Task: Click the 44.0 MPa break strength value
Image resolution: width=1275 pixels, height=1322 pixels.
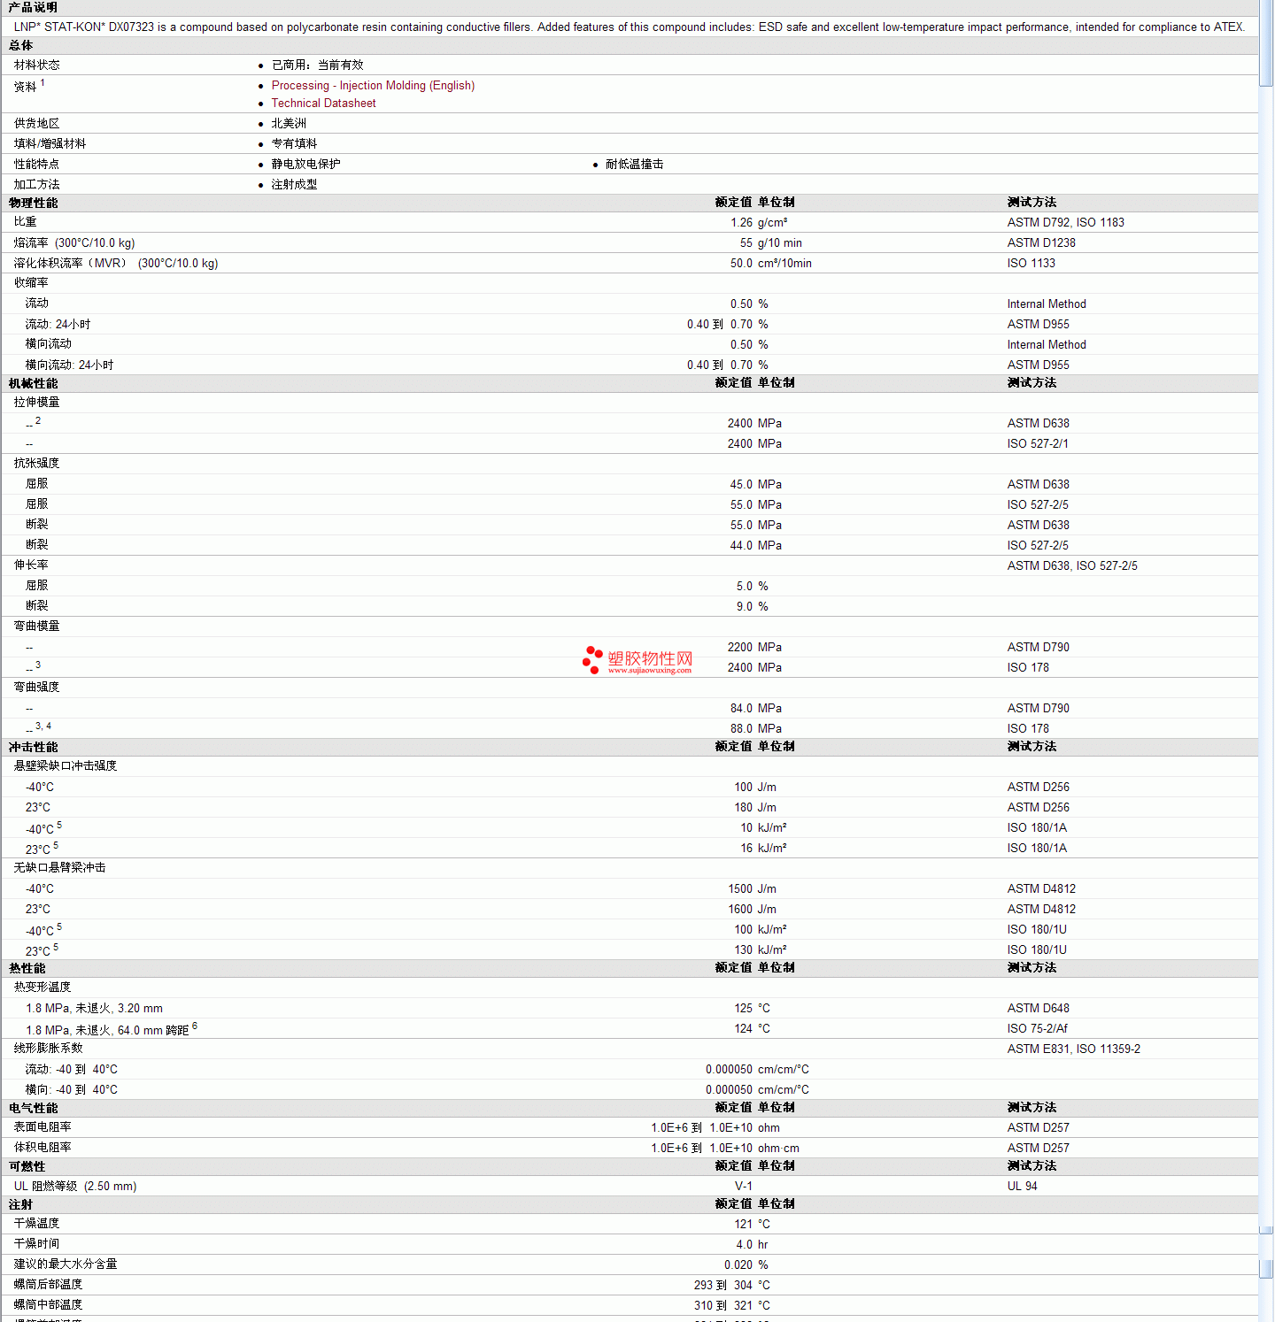Action: (755, 546)
